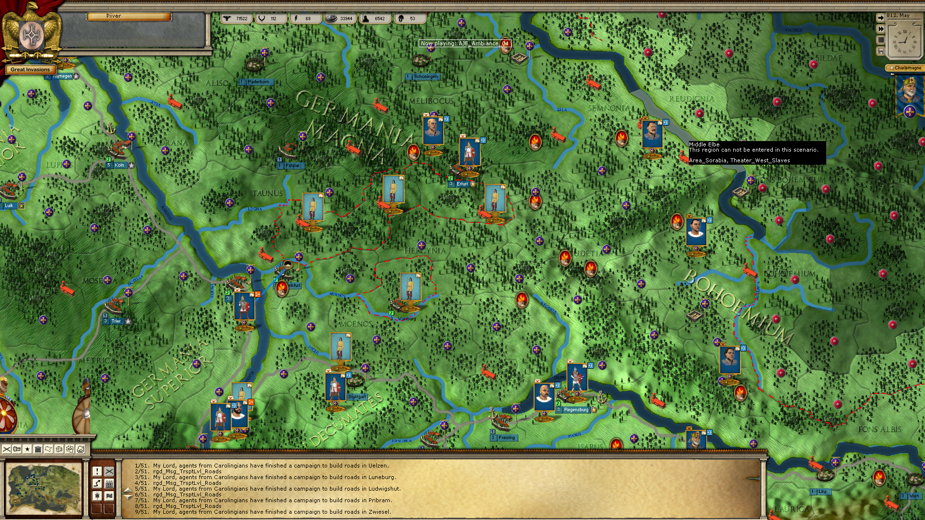Select leader portrait near Middle Elbe tooltip
Viewport: 925px width, 520px height.
[x=652, y=134]
